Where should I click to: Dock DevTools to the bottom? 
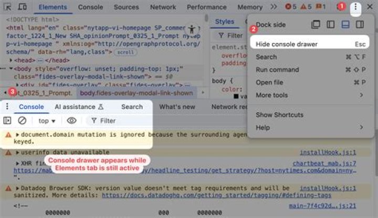tap(345, 24)
